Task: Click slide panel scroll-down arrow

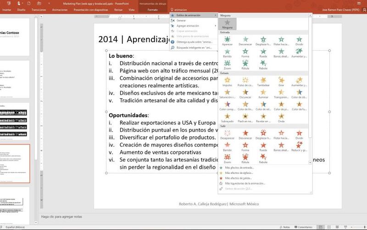Action: [36, 223]
